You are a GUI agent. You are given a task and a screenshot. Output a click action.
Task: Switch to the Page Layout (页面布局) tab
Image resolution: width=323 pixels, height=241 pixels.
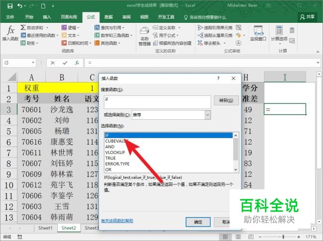point(69,17)
